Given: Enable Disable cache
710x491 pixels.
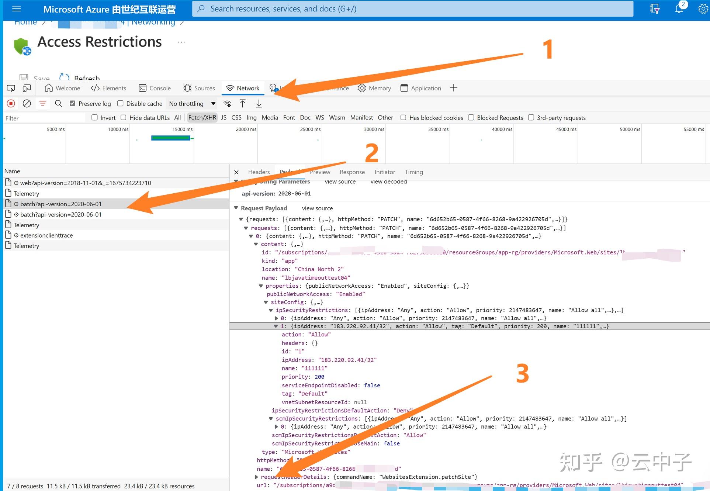Looking at the screenshot, I should [121, 103].
